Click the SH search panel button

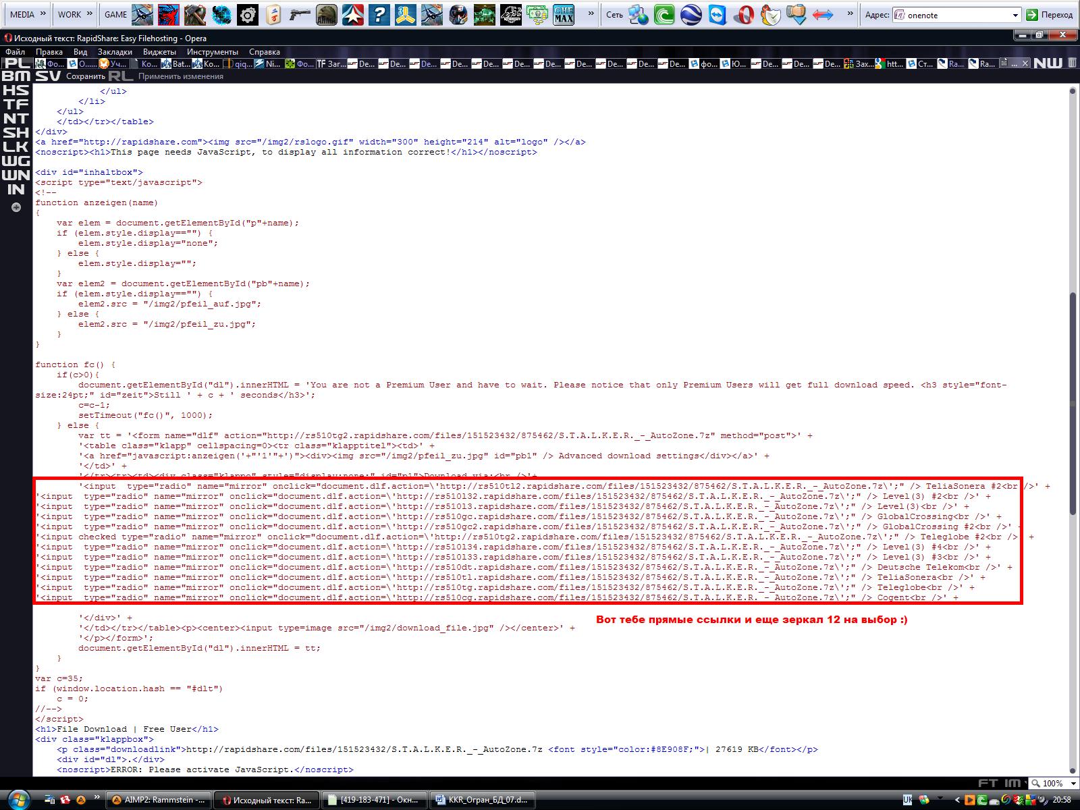(16, 133)
